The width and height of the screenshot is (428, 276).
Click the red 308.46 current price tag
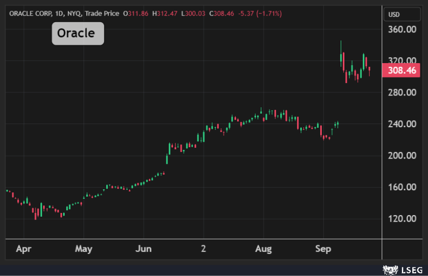point(402,71)
